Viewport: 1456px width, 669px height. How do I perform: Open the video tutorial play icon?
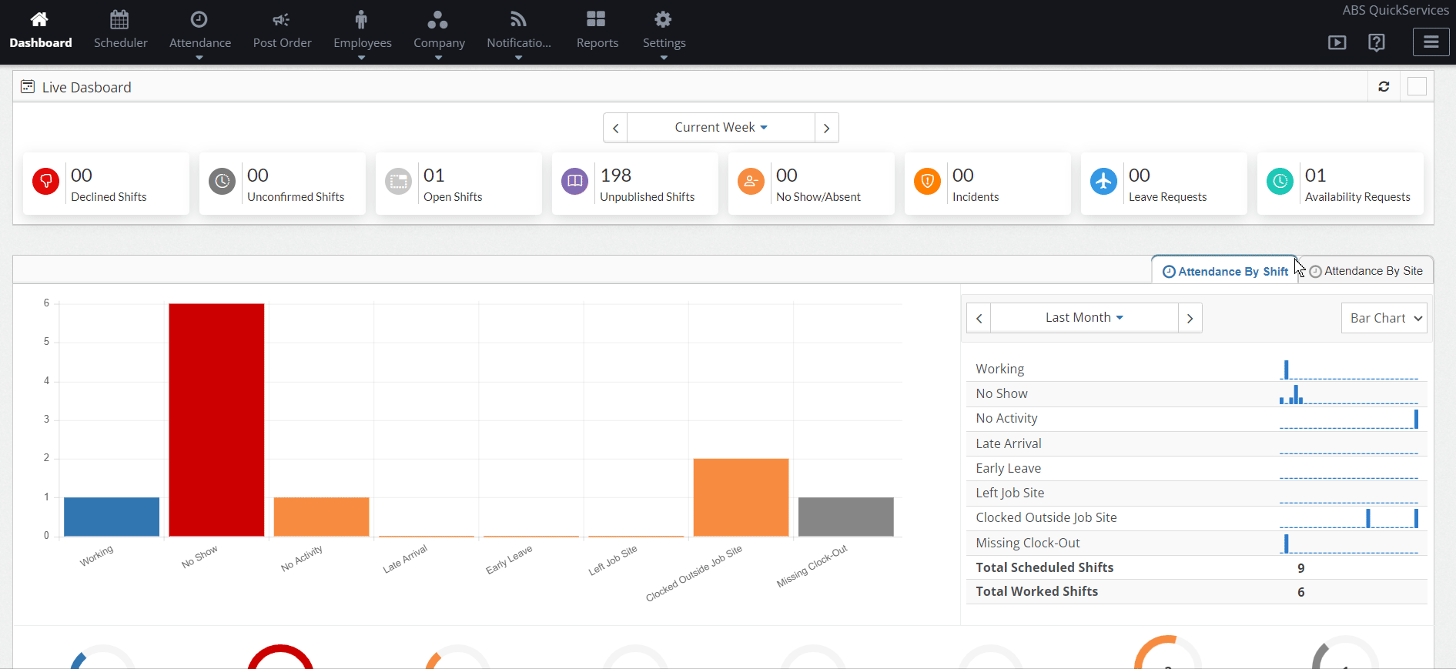coord(1337,42)
